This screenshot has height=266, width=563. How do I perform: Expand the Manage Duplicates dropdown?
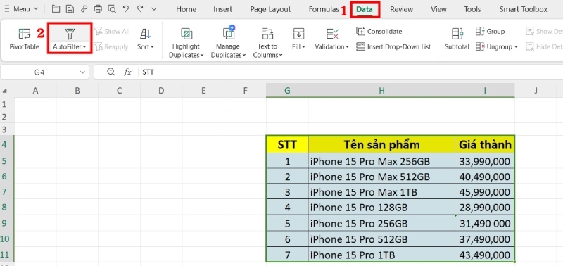pos(243,56)
